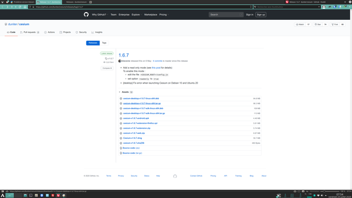The height and width of the screenshot is (198, 352).
Task: Collapse the Assets section
Action: [125, 92]
